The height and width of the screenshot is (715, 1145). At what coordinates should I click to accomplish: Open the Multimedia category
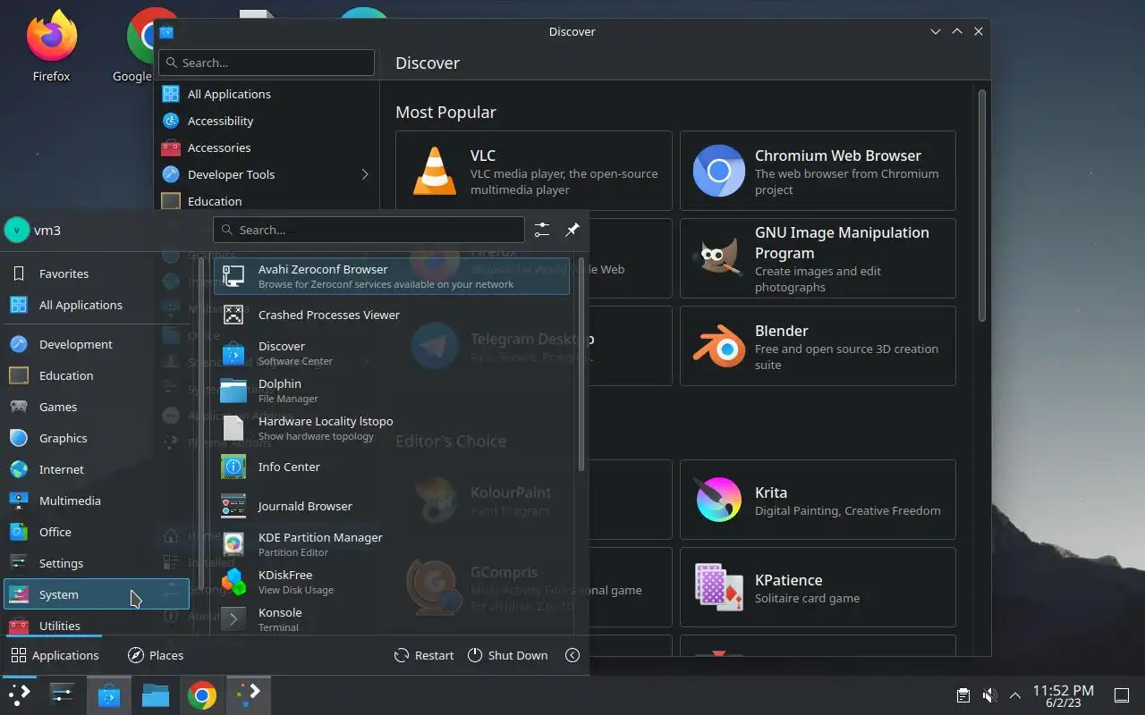click(x=97, y=500)
